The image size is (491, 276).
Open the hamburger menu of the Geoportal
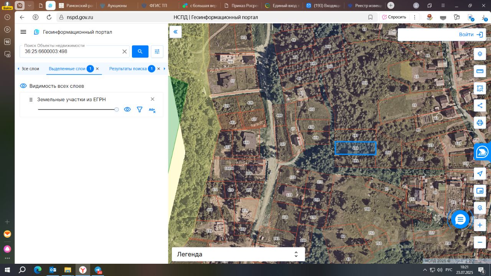click(23, 32)
